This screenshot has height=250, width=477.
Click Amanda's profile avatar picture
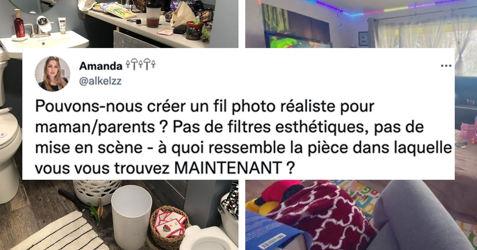tap(52, 74)
